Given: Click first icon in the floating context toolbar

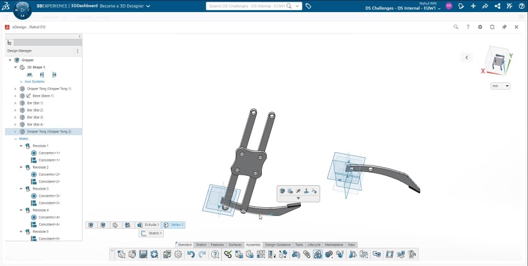Looking at the screenshot, I should coord(282,191).
